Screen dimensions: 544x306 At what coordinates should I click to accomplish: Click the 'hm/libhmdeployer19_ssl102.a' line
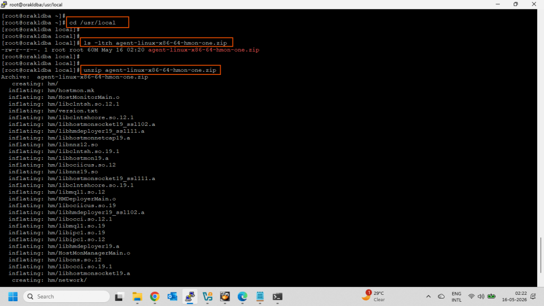pos(76,212)
